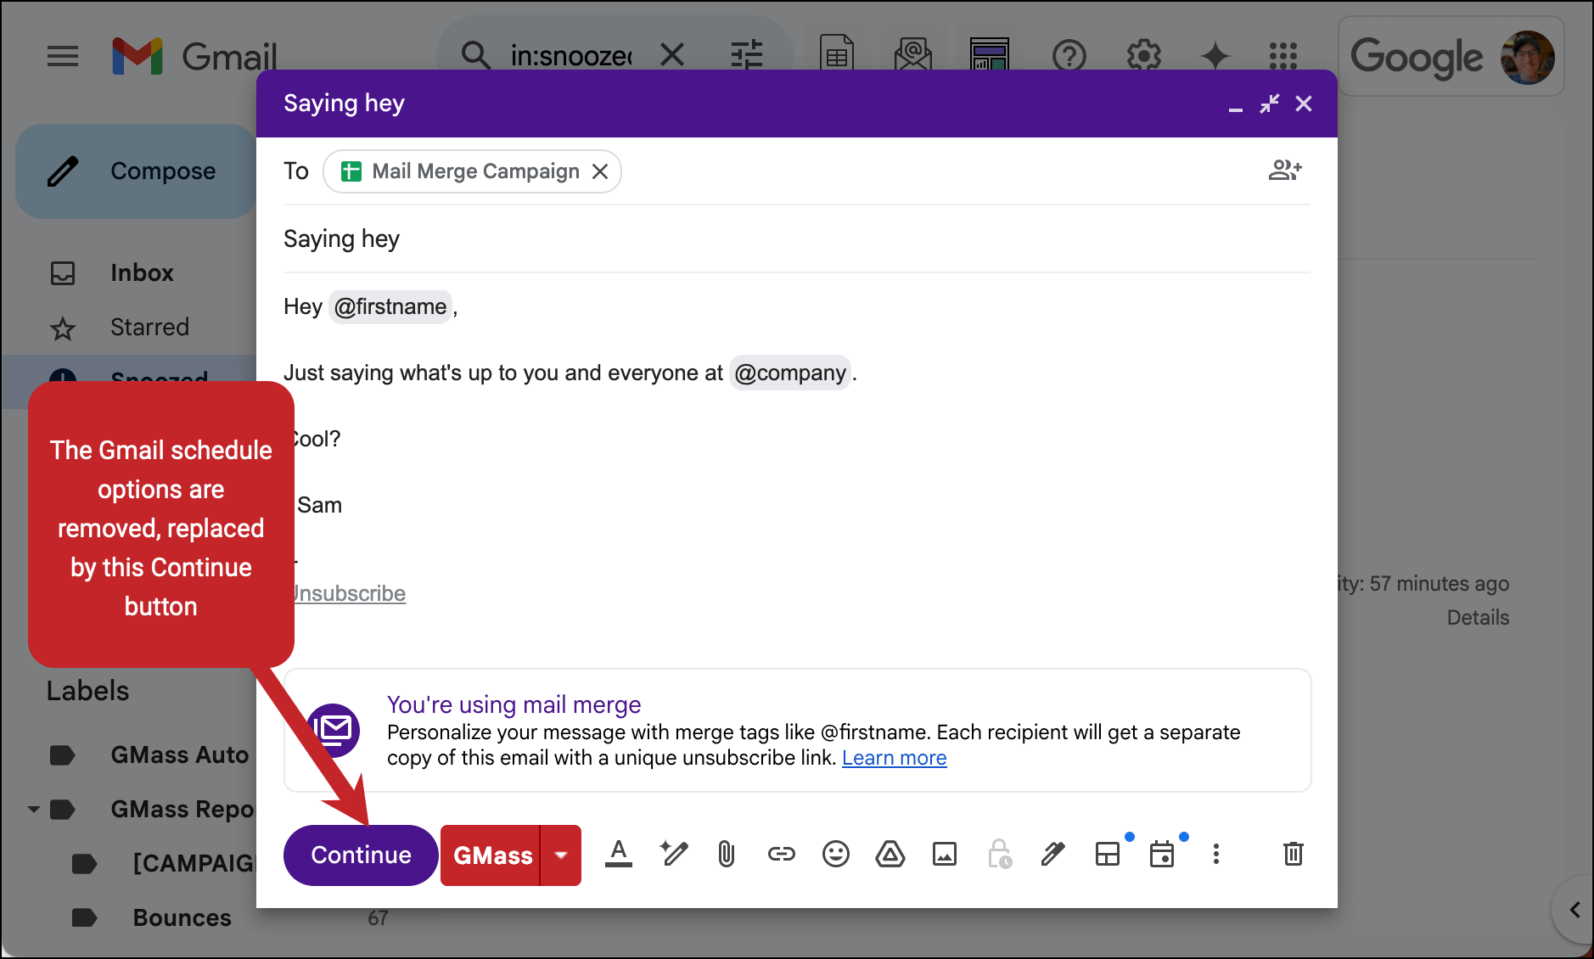1594x959 pixels.
Task: Show side panel arrow at bottom right
Action: point(1574,910)
